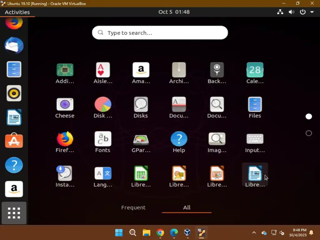Open the power icon in top bar
The width and height of the screenshot is (320, 240).
(x=302, y=12)
